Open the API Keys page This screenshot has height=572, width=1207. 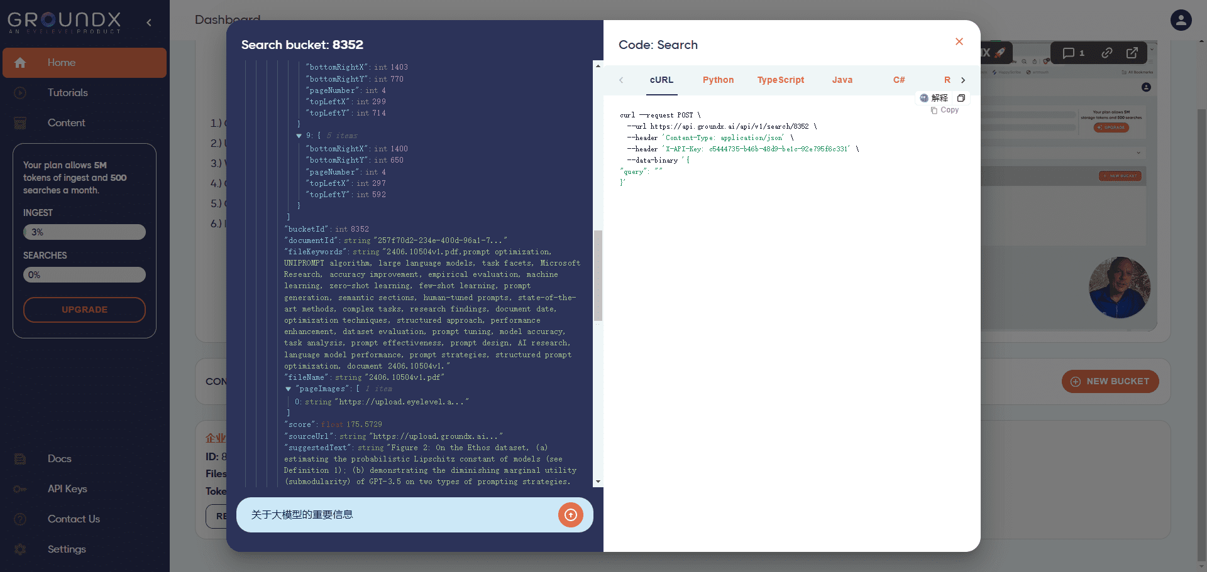[67, 489]
